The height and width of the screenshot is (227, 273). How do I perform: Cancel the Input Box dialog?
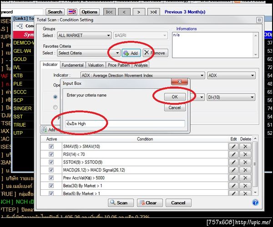pos(175,108)
